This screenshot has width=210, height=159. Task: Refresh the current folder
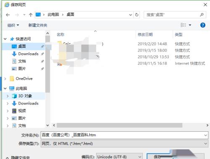point(137,15)
